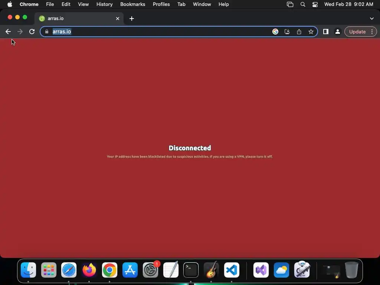
Task: Open Google Chrome from the Dock
Action: coord(109,270)
